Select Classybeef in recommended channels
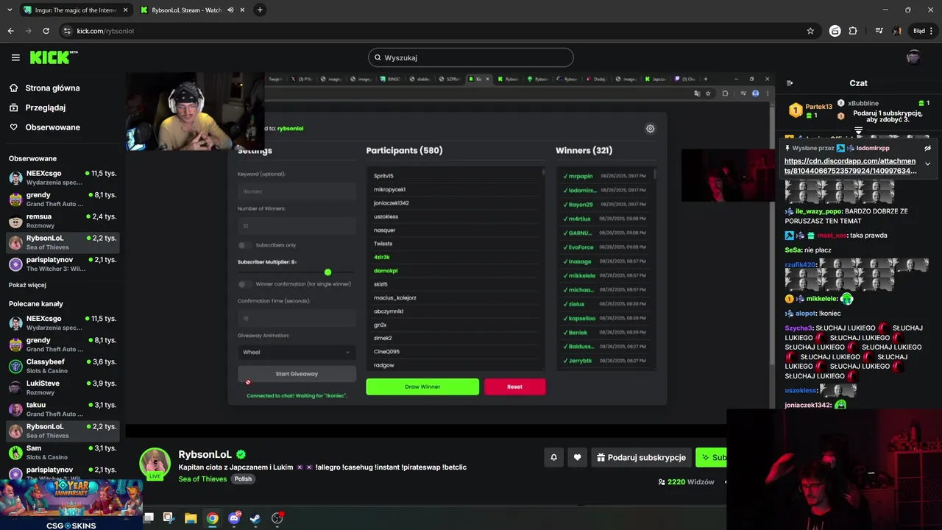 pos(63,366)
